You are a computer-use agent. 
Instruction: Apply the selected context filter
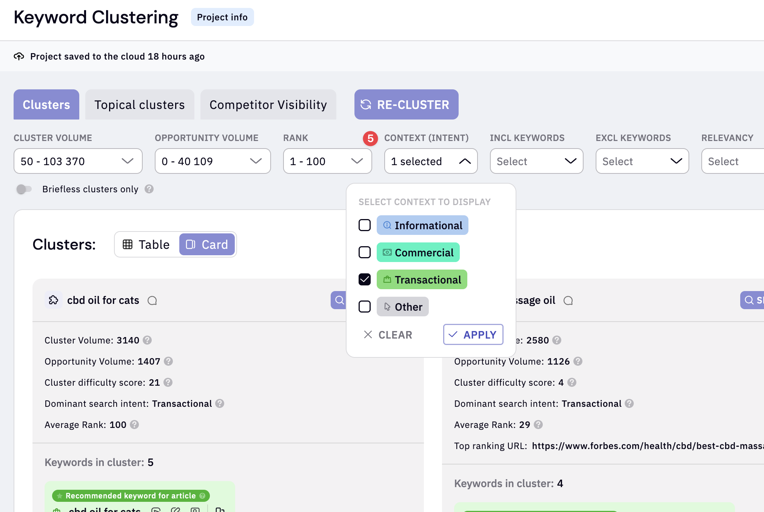[x=473, y=334]
